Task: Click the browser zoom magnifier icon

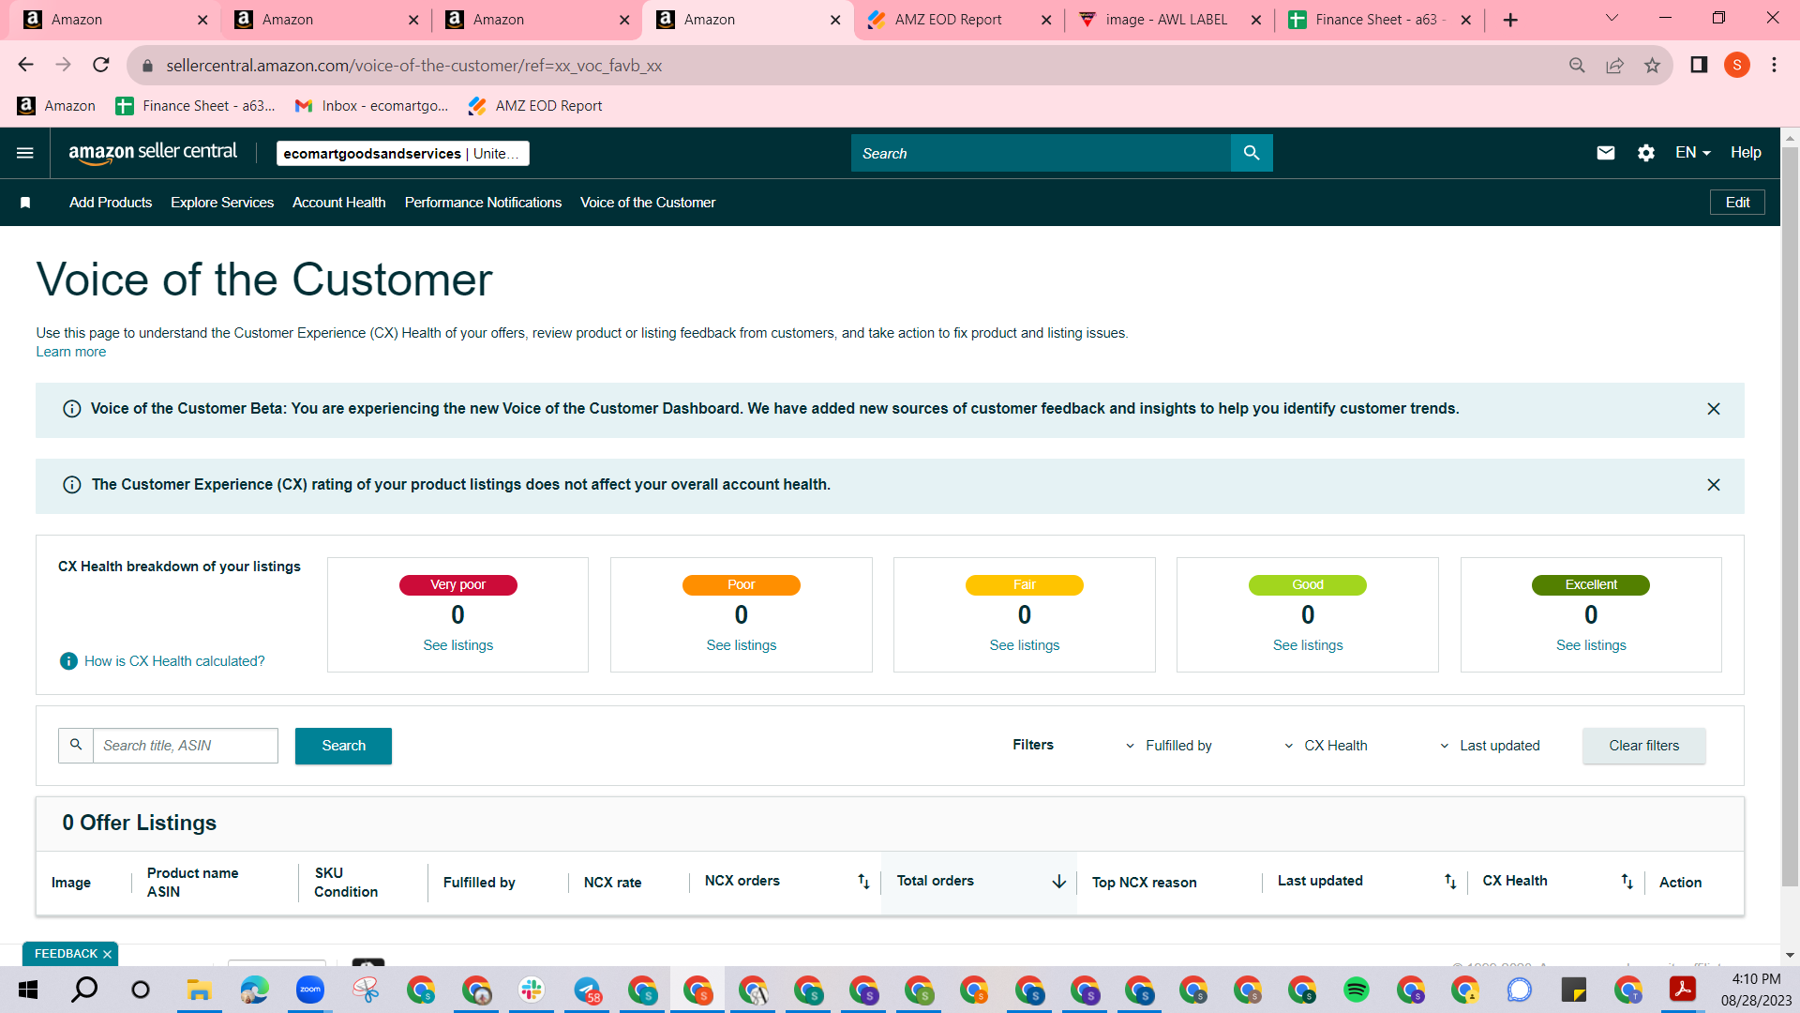Action: 1577,65
